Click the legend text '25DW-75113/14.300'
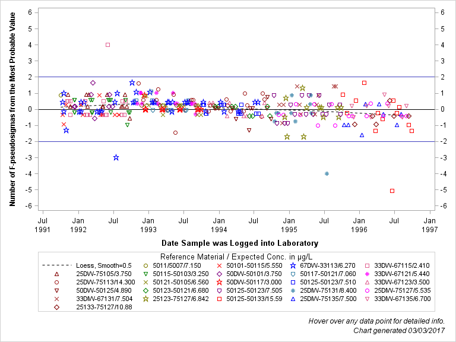Image resolution: width=456 pixels, height=342 pixels. 106,283
